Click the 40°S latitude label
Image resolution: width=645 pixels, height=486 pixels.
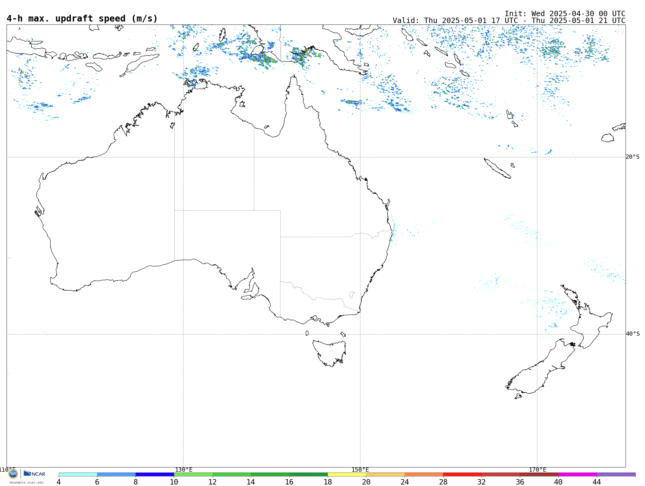tap(633, 334)
